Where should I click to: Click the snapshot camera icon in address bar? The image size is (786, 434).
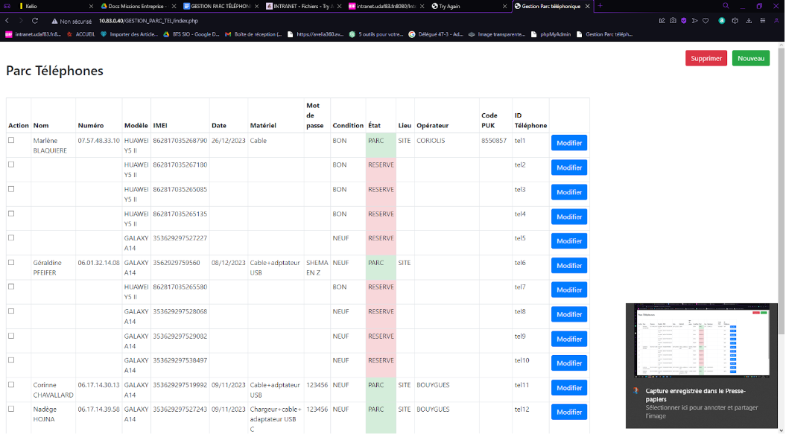(x=674, y=21)
